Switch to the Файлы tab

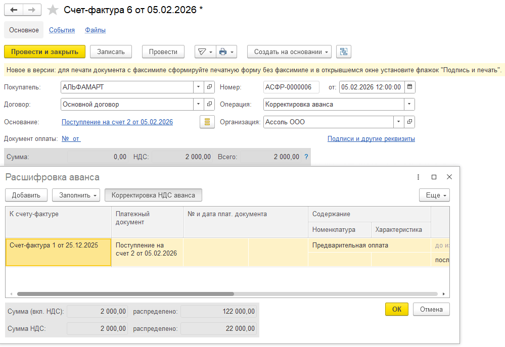point(95,30)
